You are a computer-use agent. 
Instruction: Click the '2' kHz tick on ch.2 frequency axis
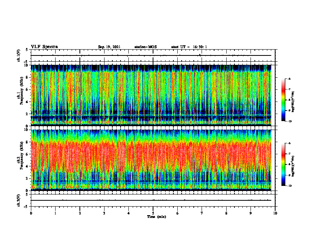tap(27, 178)
